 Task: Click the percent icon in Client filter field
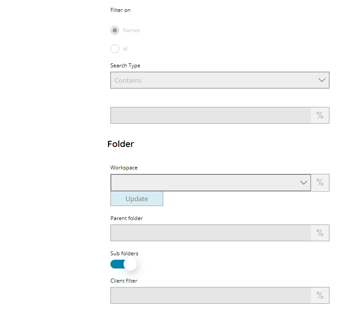click(x=320, y=295)
